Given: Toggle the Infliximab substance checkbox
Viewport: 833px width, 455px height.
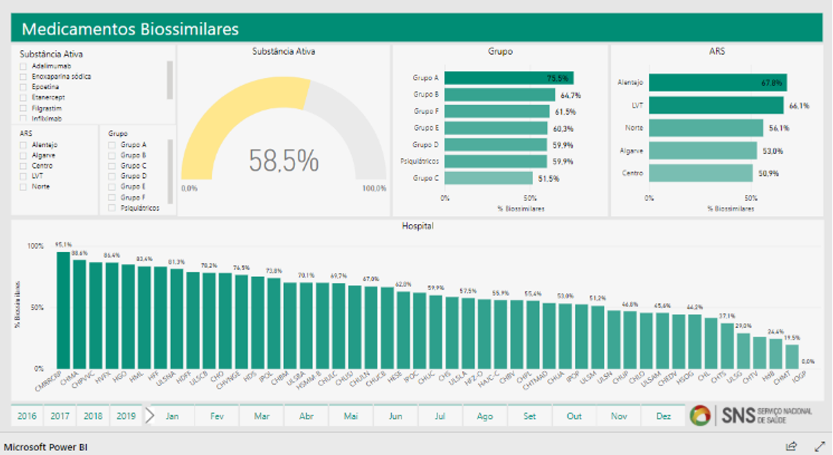Looking at the screenshot, I should click(x=24, y=119).
